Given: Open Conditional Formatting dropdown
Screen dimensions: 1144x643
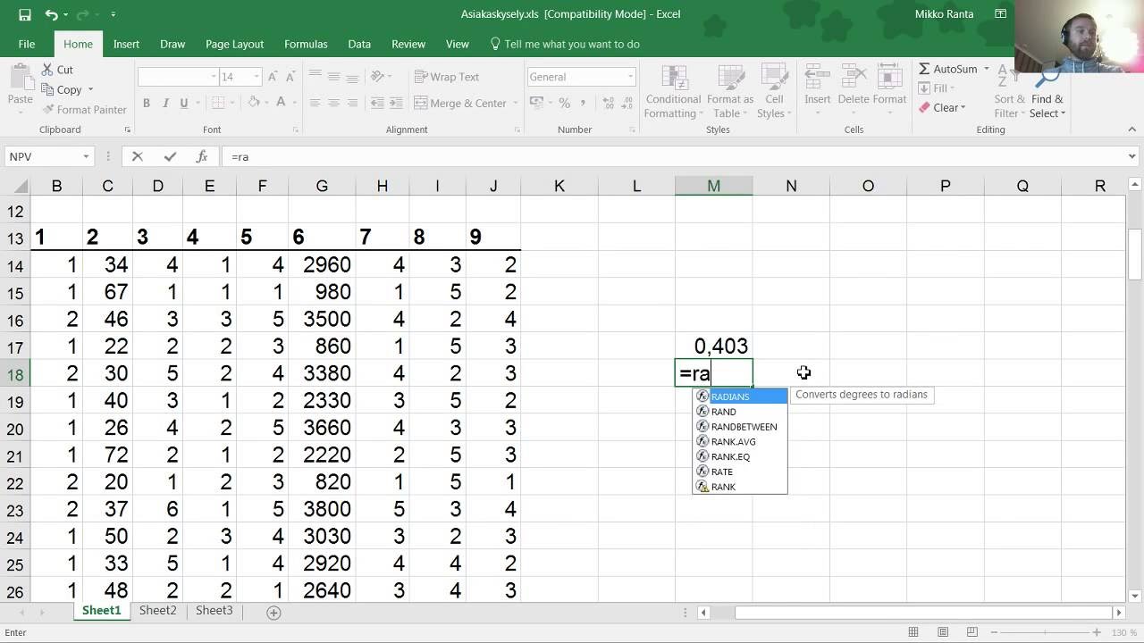Looking at the screenshot, I should [x=673, y=92].
